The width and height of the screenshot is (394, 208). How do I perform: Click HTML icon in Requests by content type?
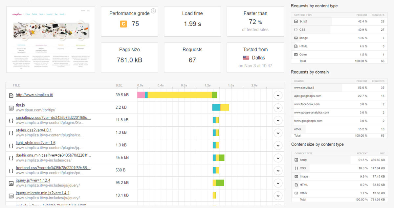click(x=296, y=46)
